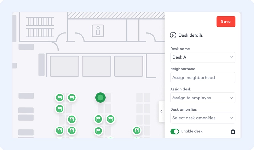Click the staircase on the floor plan

click(x=40, y=26)
